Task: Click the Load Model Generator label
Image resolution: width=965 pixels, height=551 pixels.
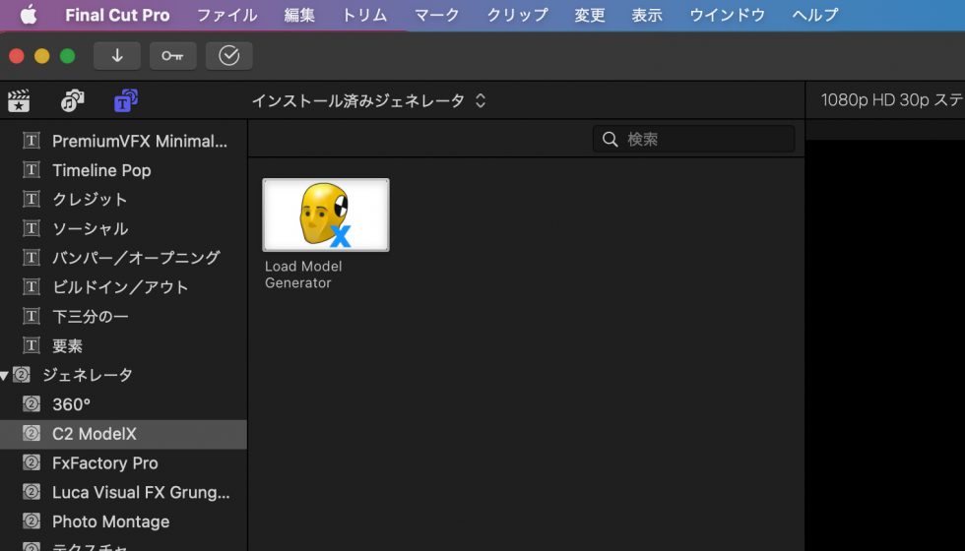Action: [303, 275]
